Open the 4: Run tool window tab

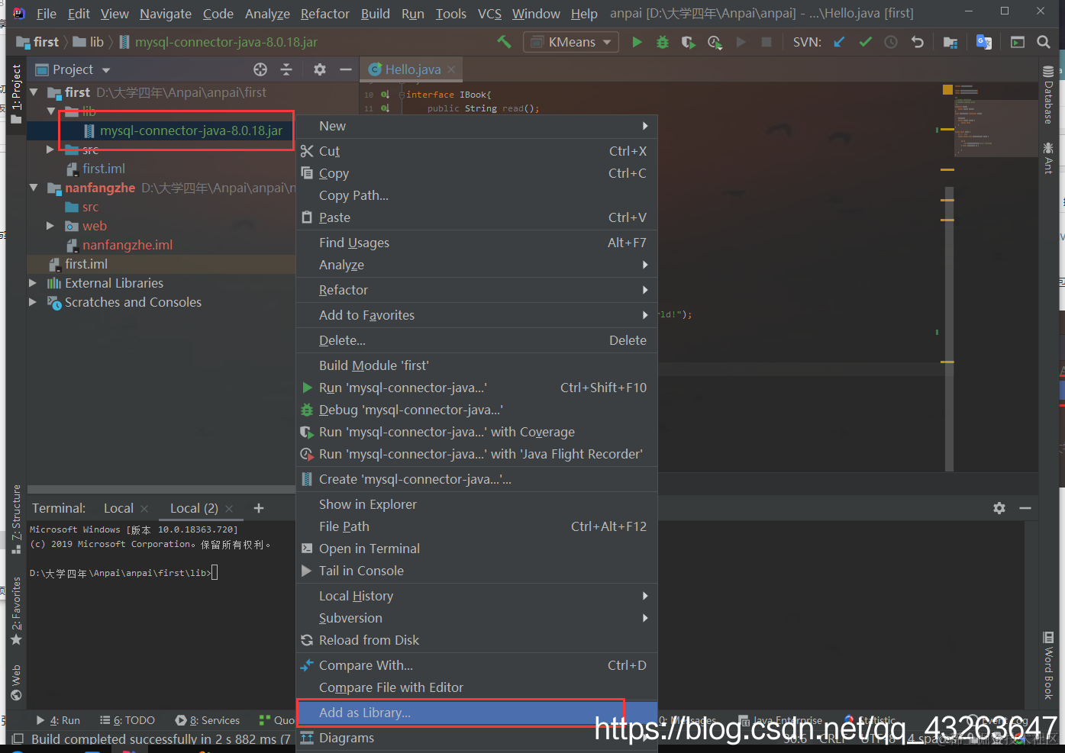point(58,720)
